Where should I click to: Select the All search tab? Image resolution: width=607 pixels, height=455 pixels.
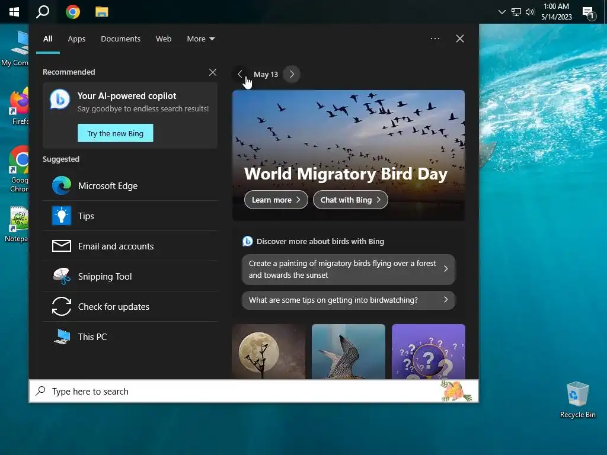coord(47,39)
